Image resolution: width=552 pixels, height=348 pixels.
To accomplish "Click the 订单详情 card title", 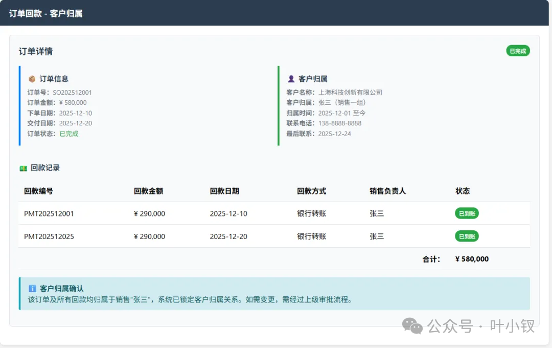I will pos(36,52).
